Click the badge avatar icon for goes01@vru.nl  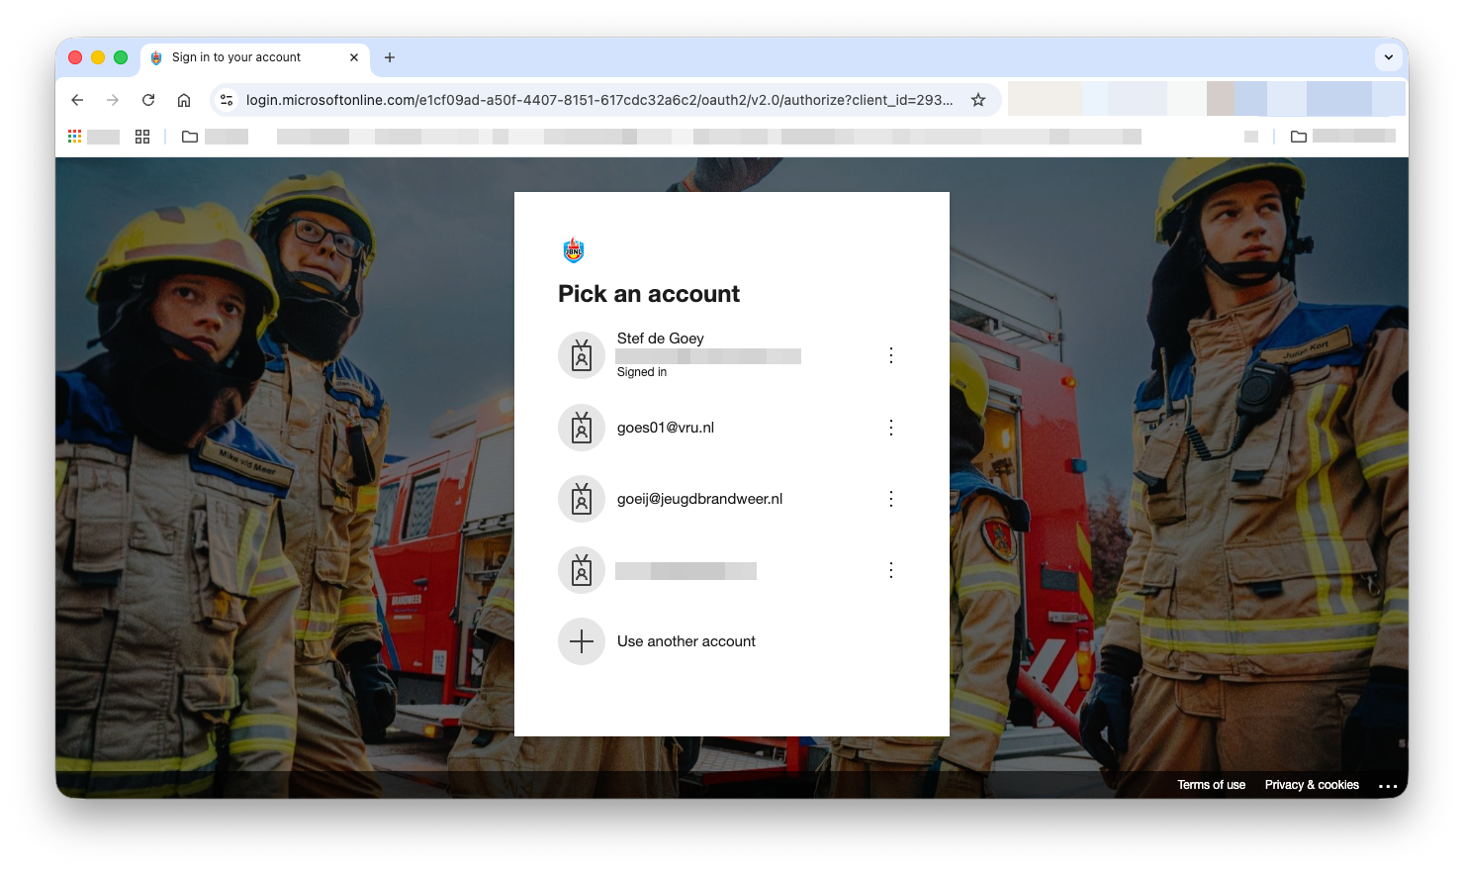click(x=582, y=428)
